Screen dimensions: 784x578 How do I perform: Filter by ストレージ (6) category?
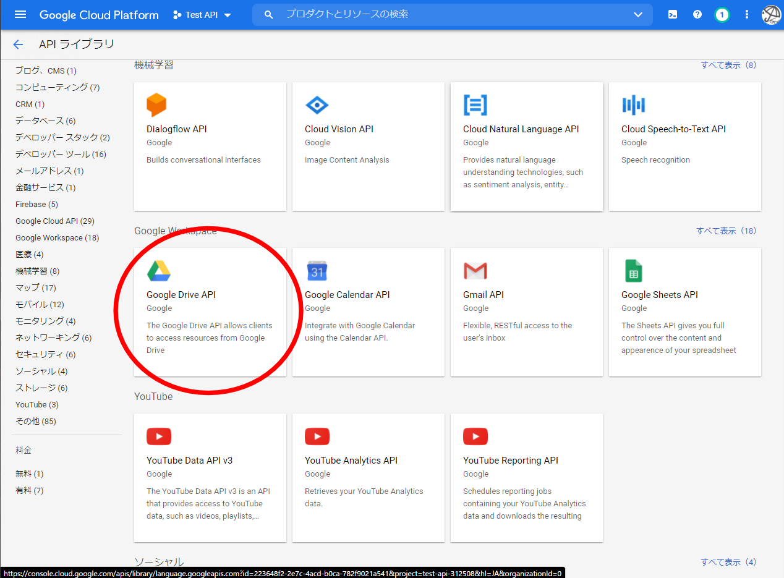tap(41, 388)
